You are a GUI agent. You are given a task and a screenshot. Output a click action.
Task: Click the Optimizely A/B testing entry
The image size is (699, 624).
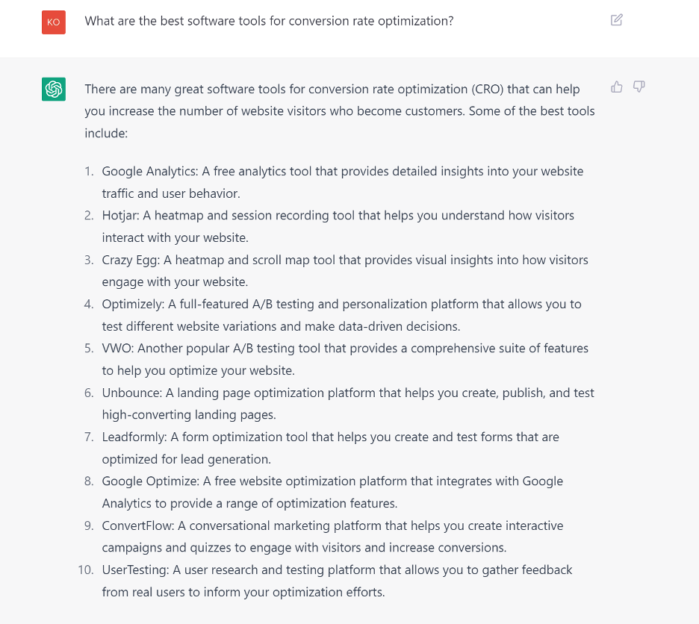[x=341, y=315]
